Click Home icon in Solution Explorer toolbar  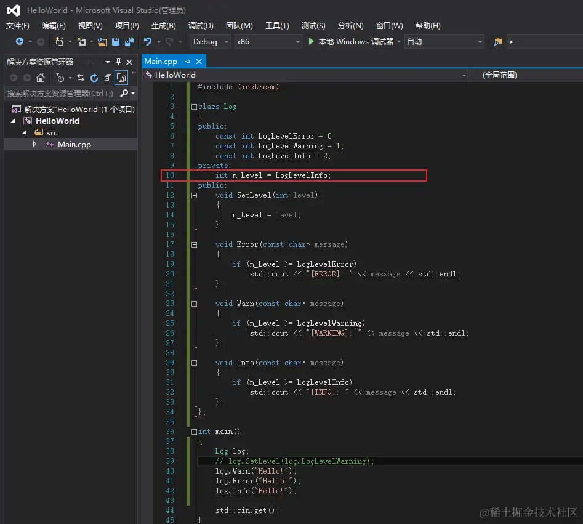coord(41,78)
